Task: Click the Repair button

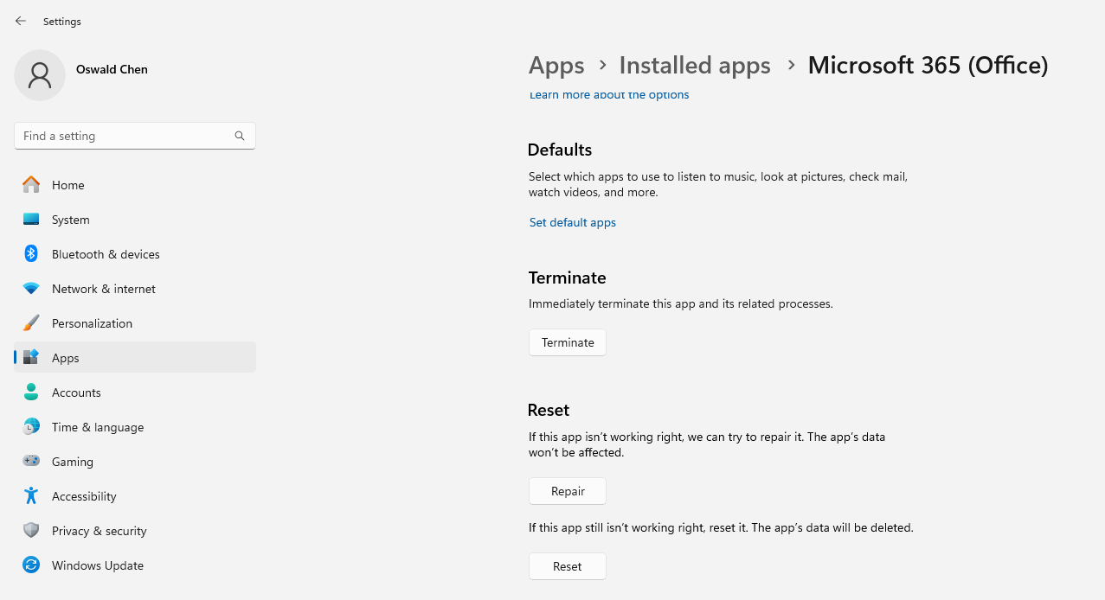Action: (x=568, y=491)
